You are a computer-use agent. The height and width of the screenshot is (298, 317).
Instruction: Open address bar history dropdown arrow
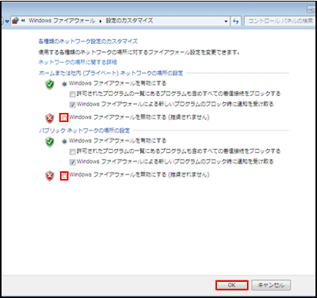click(x=226, y=22)
